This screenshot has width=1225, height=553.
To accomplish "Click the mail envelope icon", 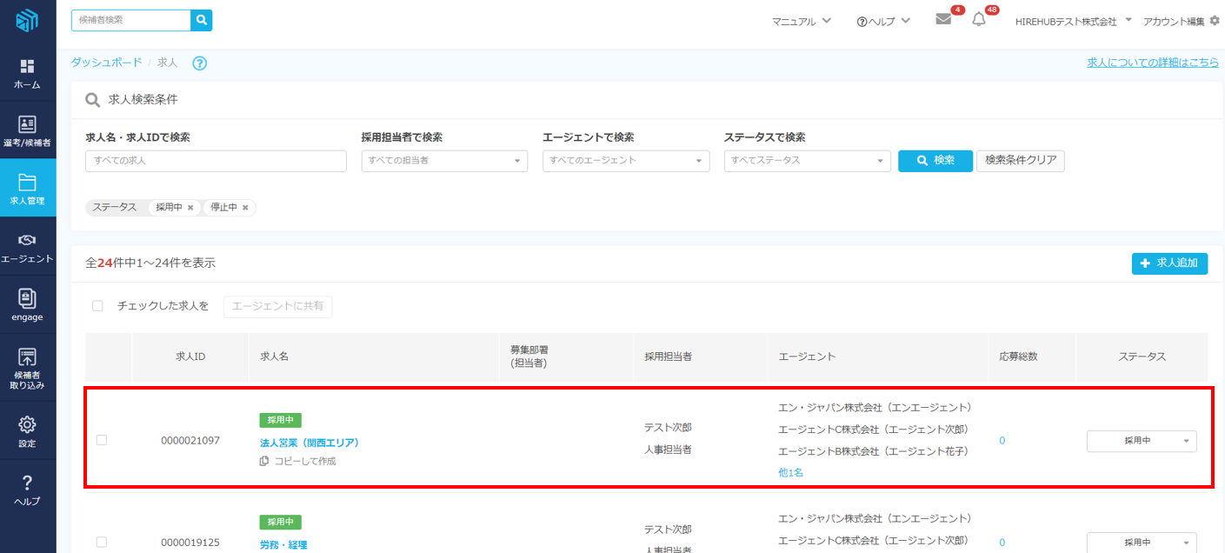I will (943, 20).
